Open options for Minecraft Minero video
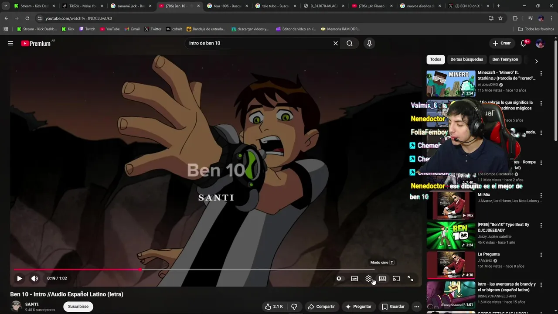558x314 pixels. [x=541, y=74]
